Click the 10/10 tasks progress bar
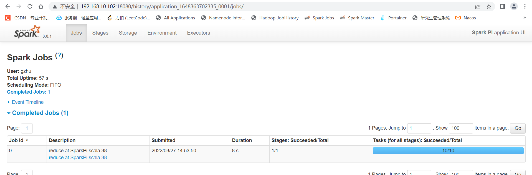 pos(448,151)
